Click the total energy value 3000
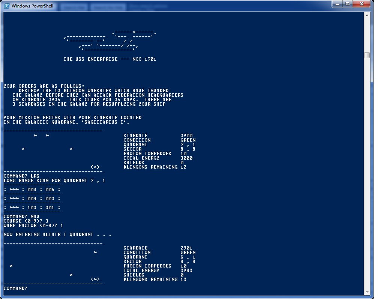The height and width of the screenshot is (299, 378). click(x=186, y=158)
